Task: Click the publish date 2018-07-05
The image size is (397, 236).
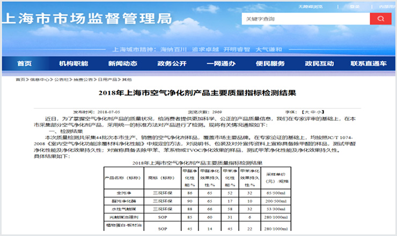Action: (x=108, y=112)
